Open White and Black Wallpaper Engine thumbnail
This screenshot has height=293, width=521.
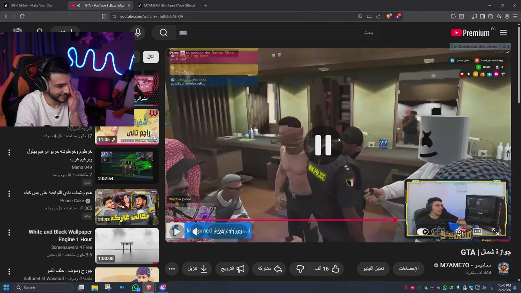click(127, 246)
